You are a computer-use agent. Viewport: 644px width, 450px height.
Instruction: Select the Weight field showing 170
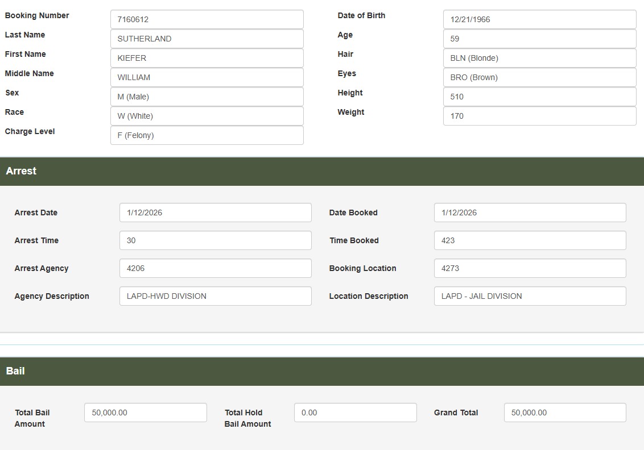point(540,116)
